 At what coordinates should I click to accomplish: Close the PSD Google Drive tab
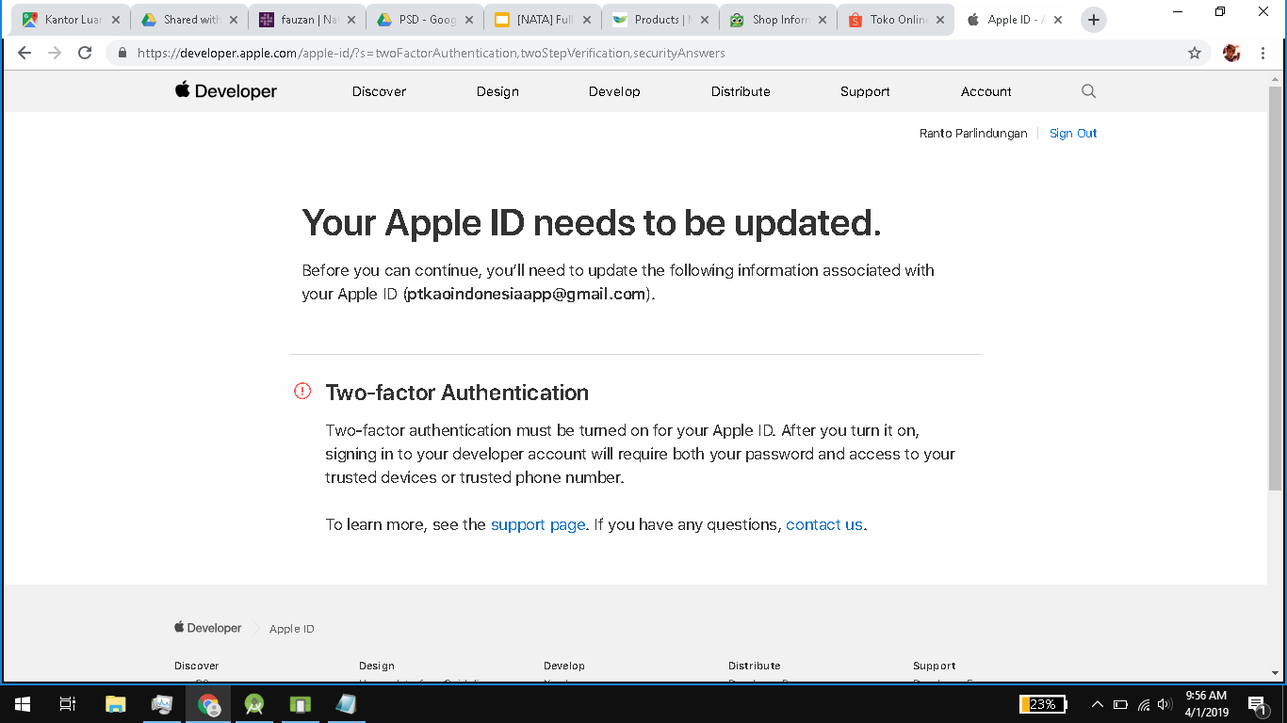pyautogui.click(x=469, y=20)
